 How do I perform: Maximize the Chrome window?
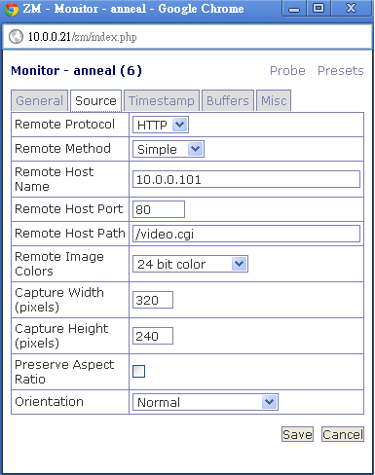pos(319,9)
